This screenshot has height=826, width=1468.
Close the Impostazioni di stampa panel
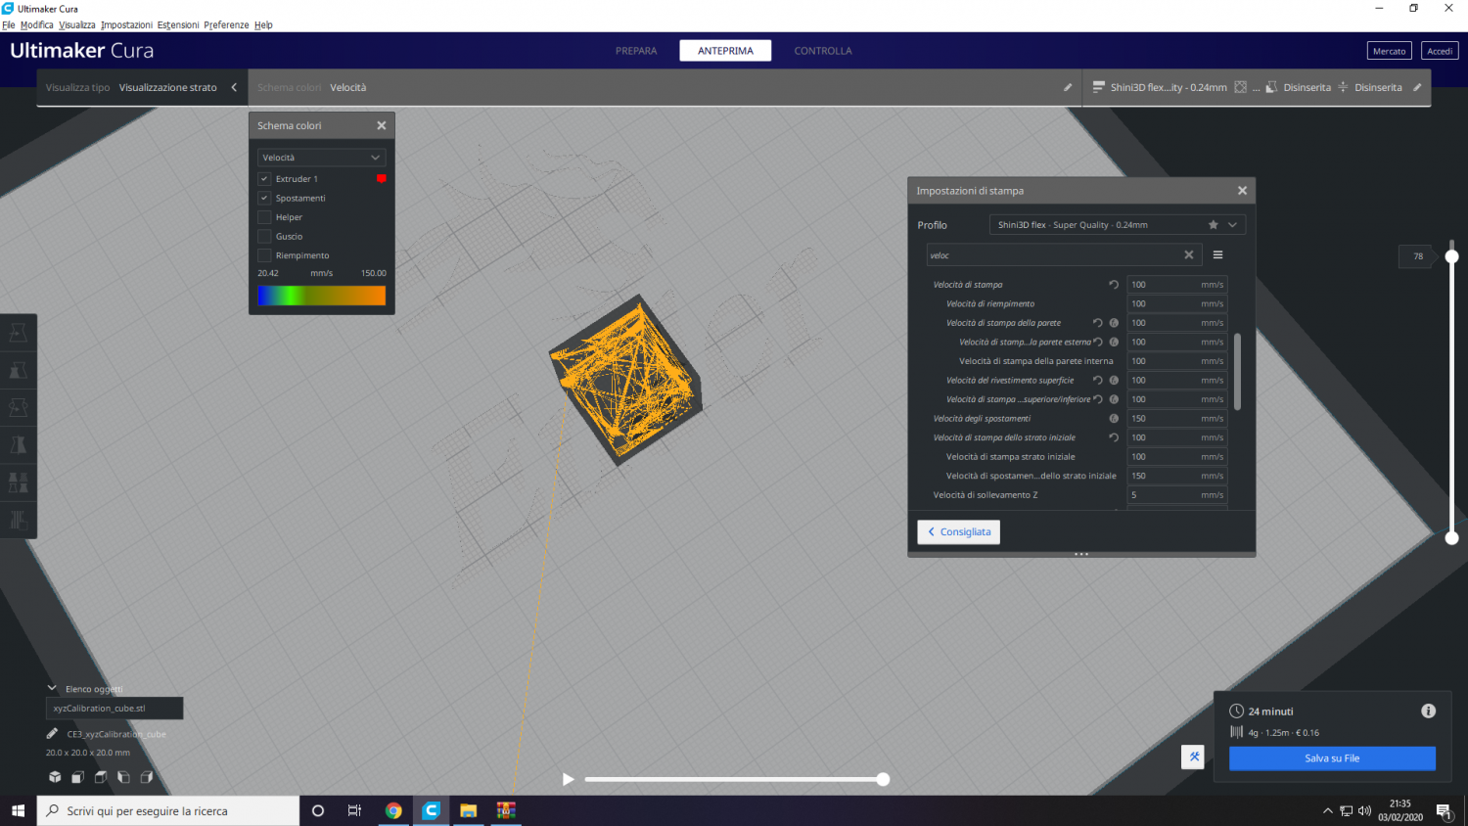pos(1242,191)
